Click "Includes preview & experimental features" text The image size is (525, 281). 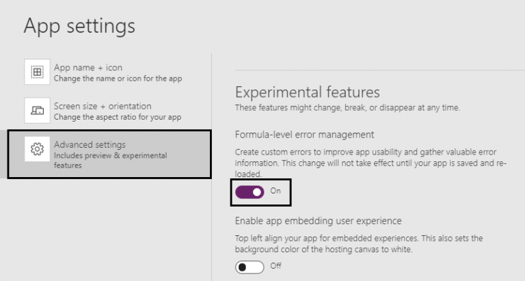(109, 160)
